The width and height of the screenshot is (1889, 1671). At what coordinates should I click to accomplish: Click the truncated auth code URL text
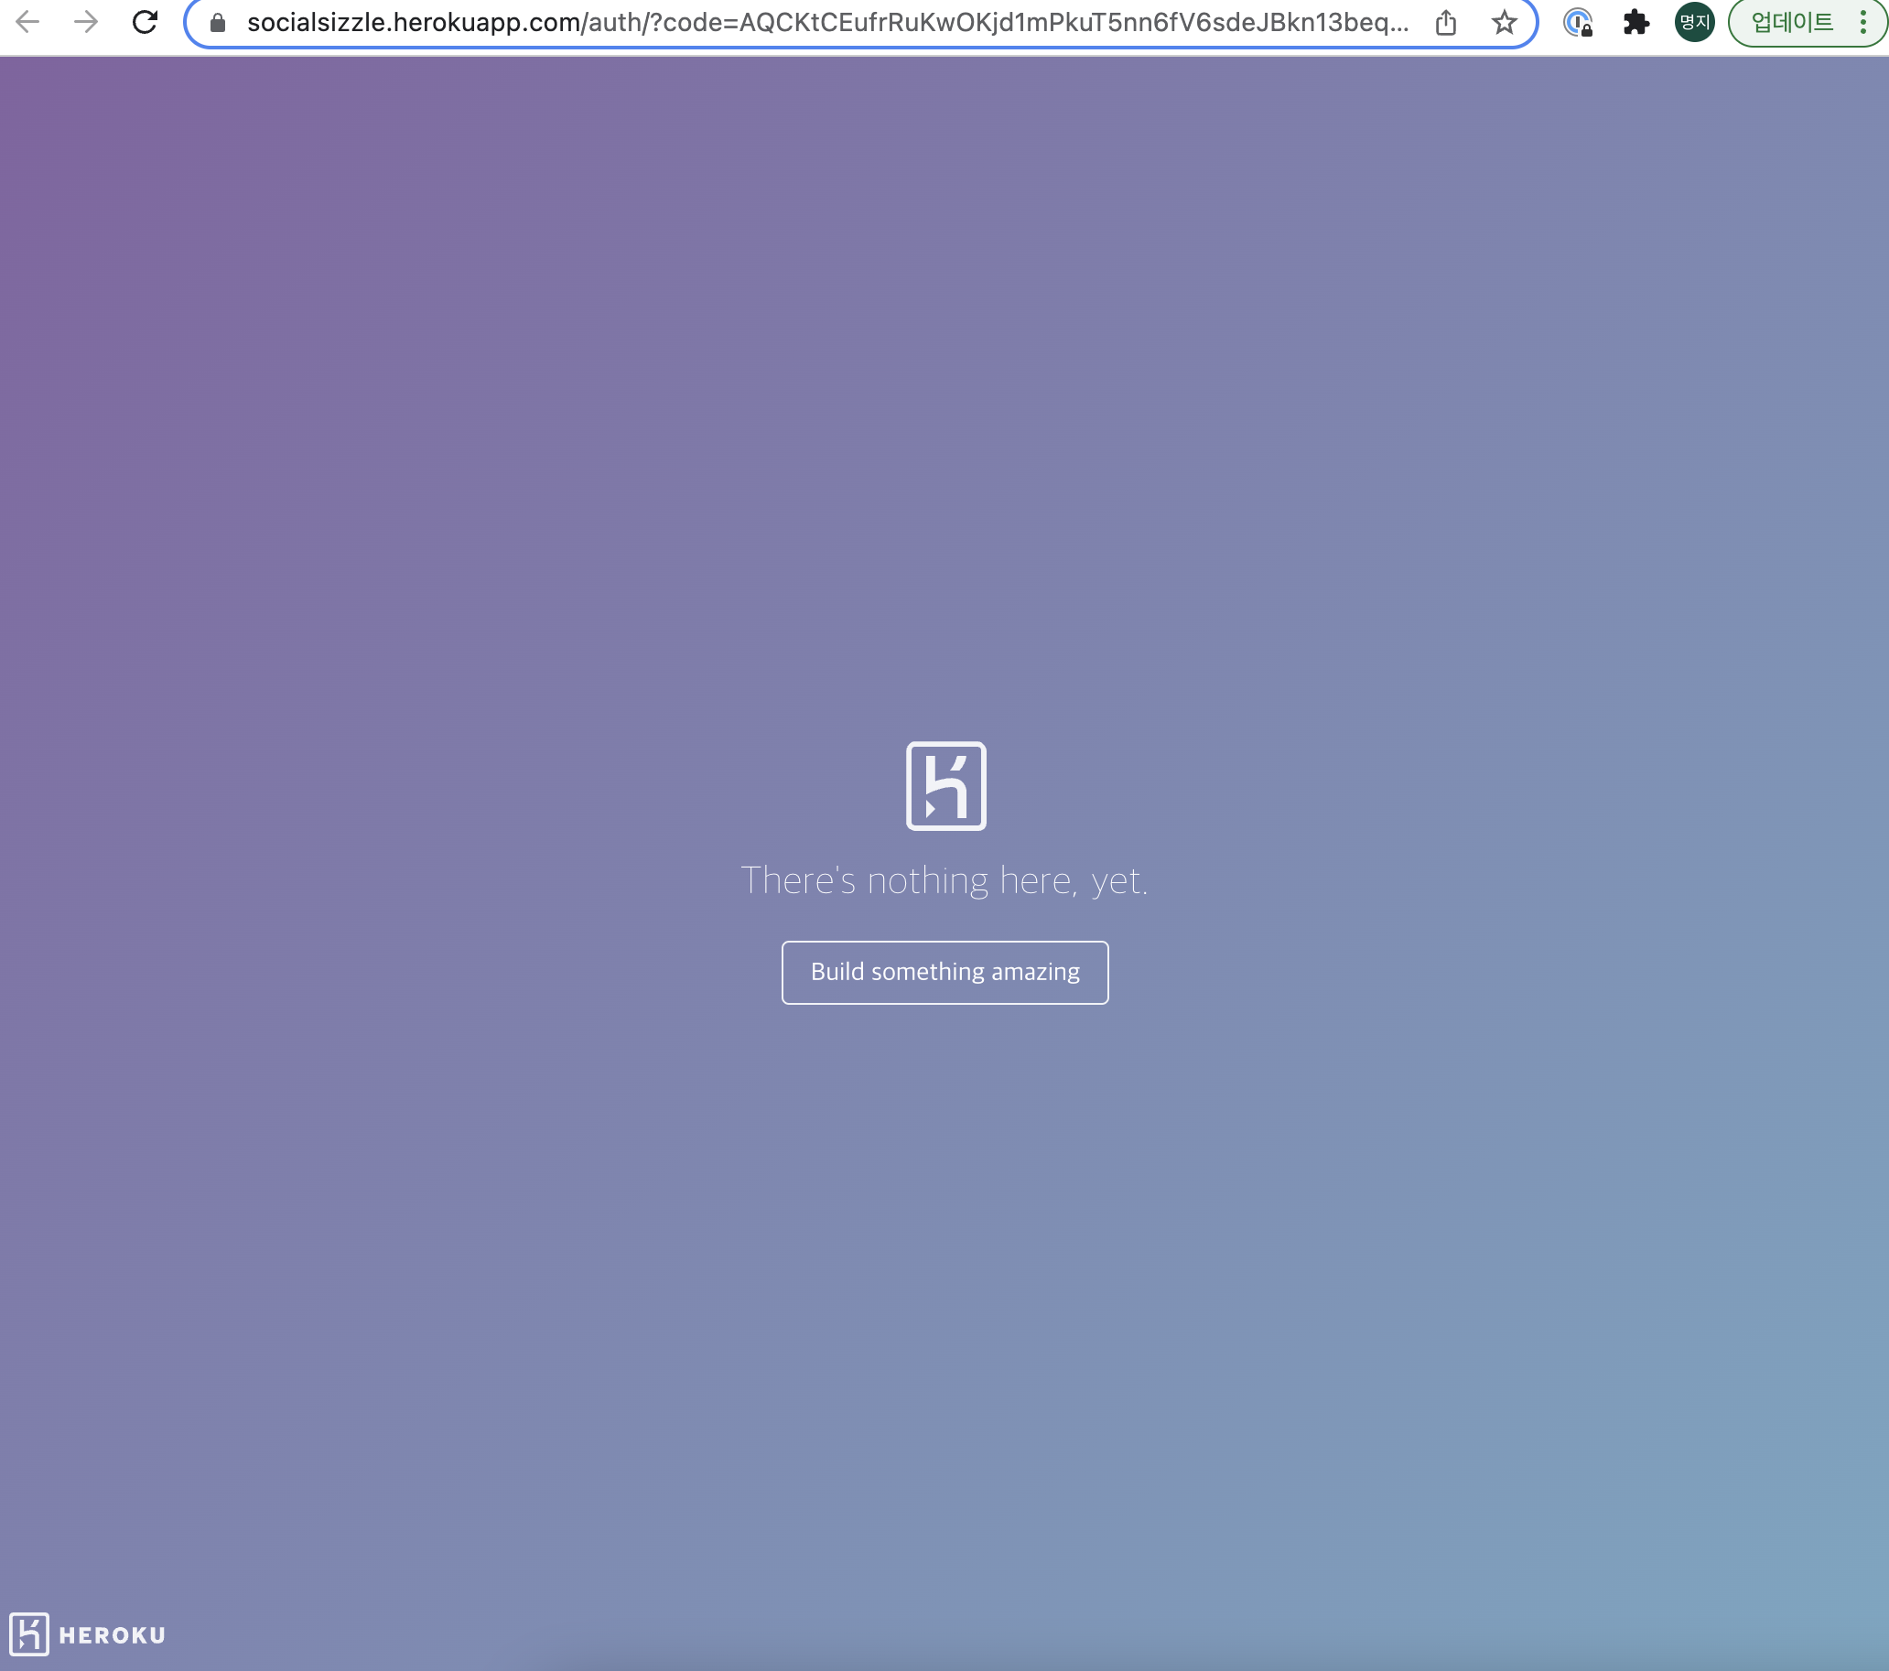pos(1072,22)
